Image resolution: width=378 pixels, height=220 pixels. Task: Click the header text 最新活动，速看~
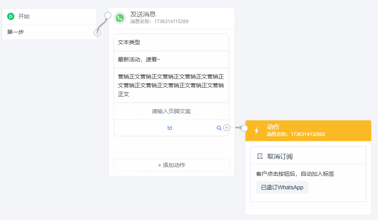point(139,60)
